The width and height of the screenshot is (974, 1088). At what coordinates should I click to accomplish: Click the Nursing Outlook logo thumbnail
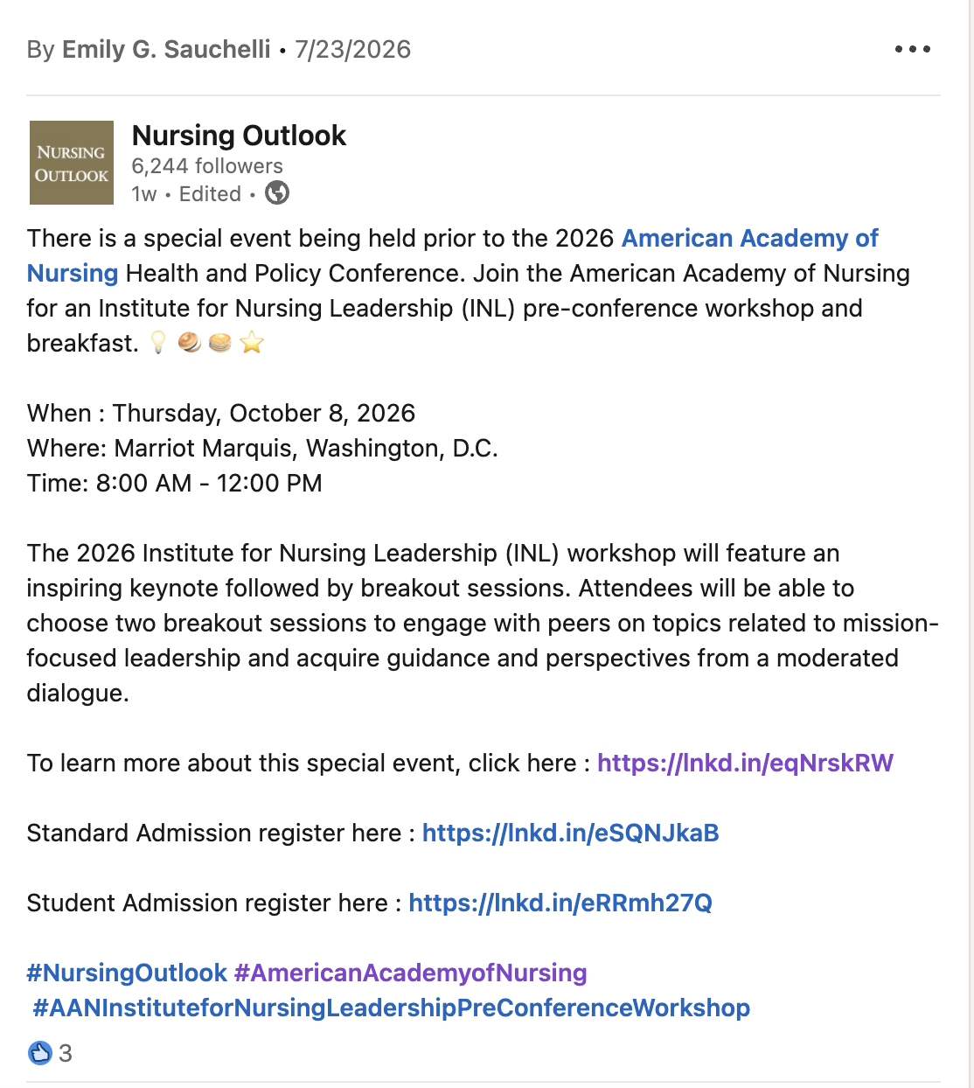click(x=72, y=163)
